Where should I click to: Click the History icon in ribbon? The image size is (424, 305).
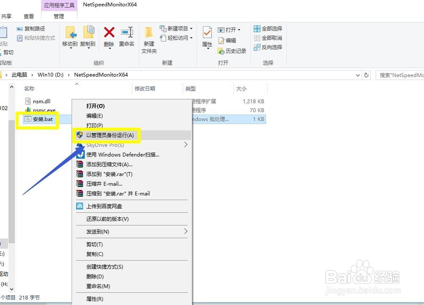click(x=221, y=51)
